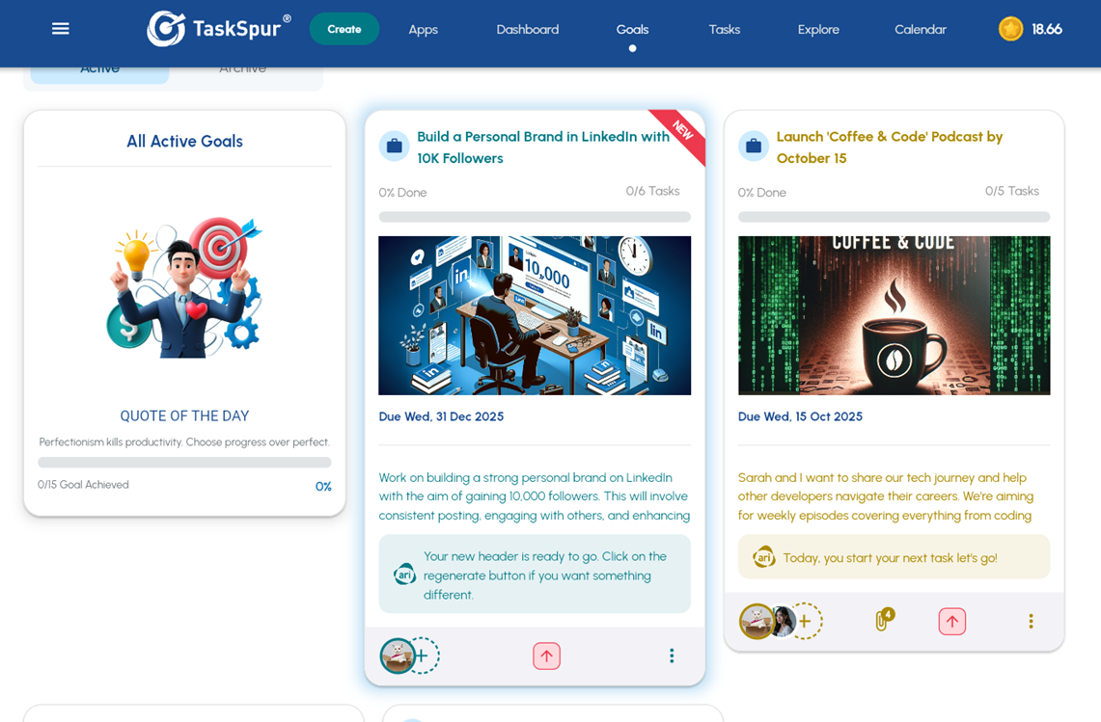1101x722 pixels.
Task: Open attachments paperclip on Podcast card
Action: pyautogui.click(x=882, y=621)
